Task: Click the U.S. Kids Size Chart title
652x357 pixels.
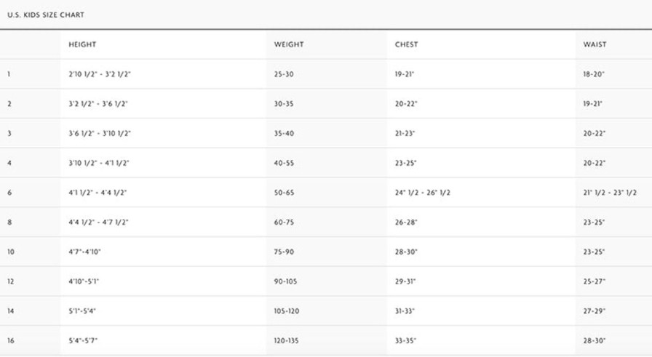Action: [x=46, y=15]
